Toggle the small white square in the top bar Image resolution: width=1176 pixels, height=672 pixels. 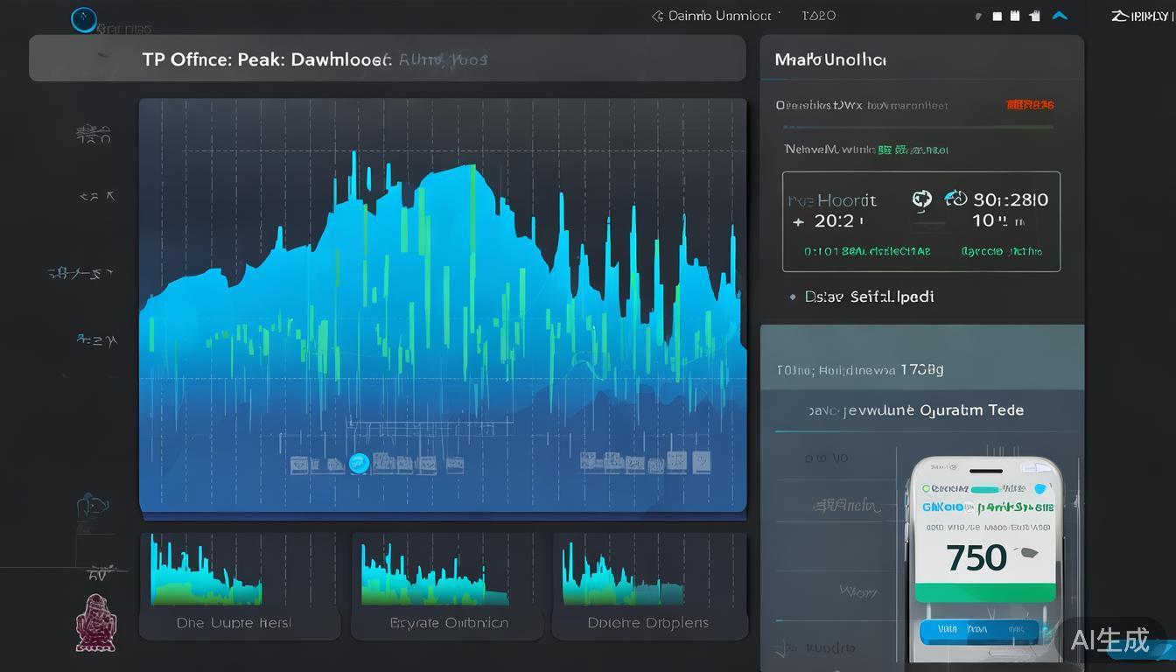click(x=997, y=16)
